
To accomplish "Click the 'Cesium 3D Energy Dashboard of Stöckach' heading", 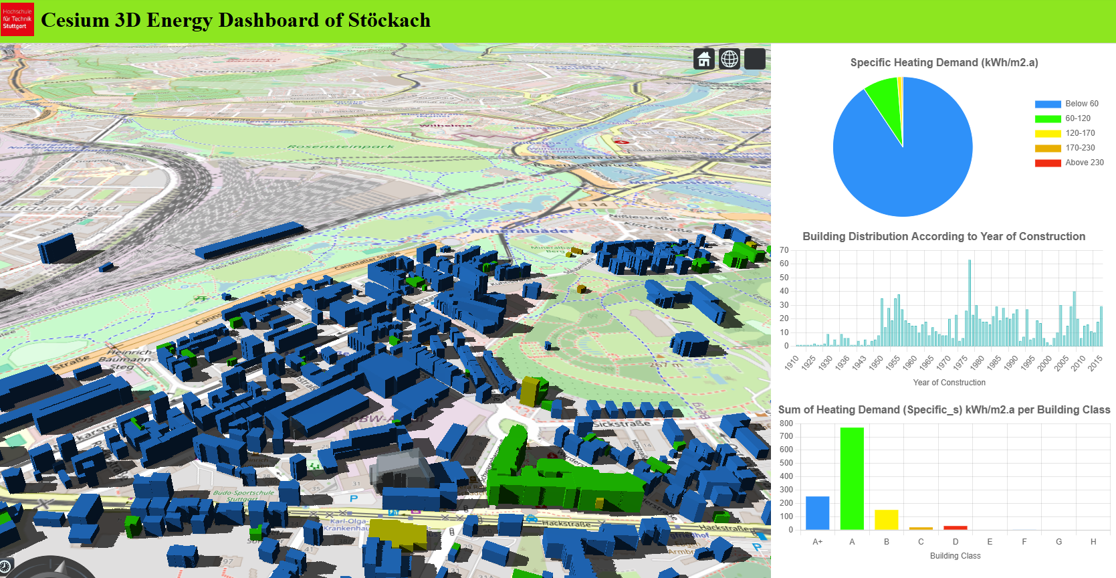I will click(236, 20).
